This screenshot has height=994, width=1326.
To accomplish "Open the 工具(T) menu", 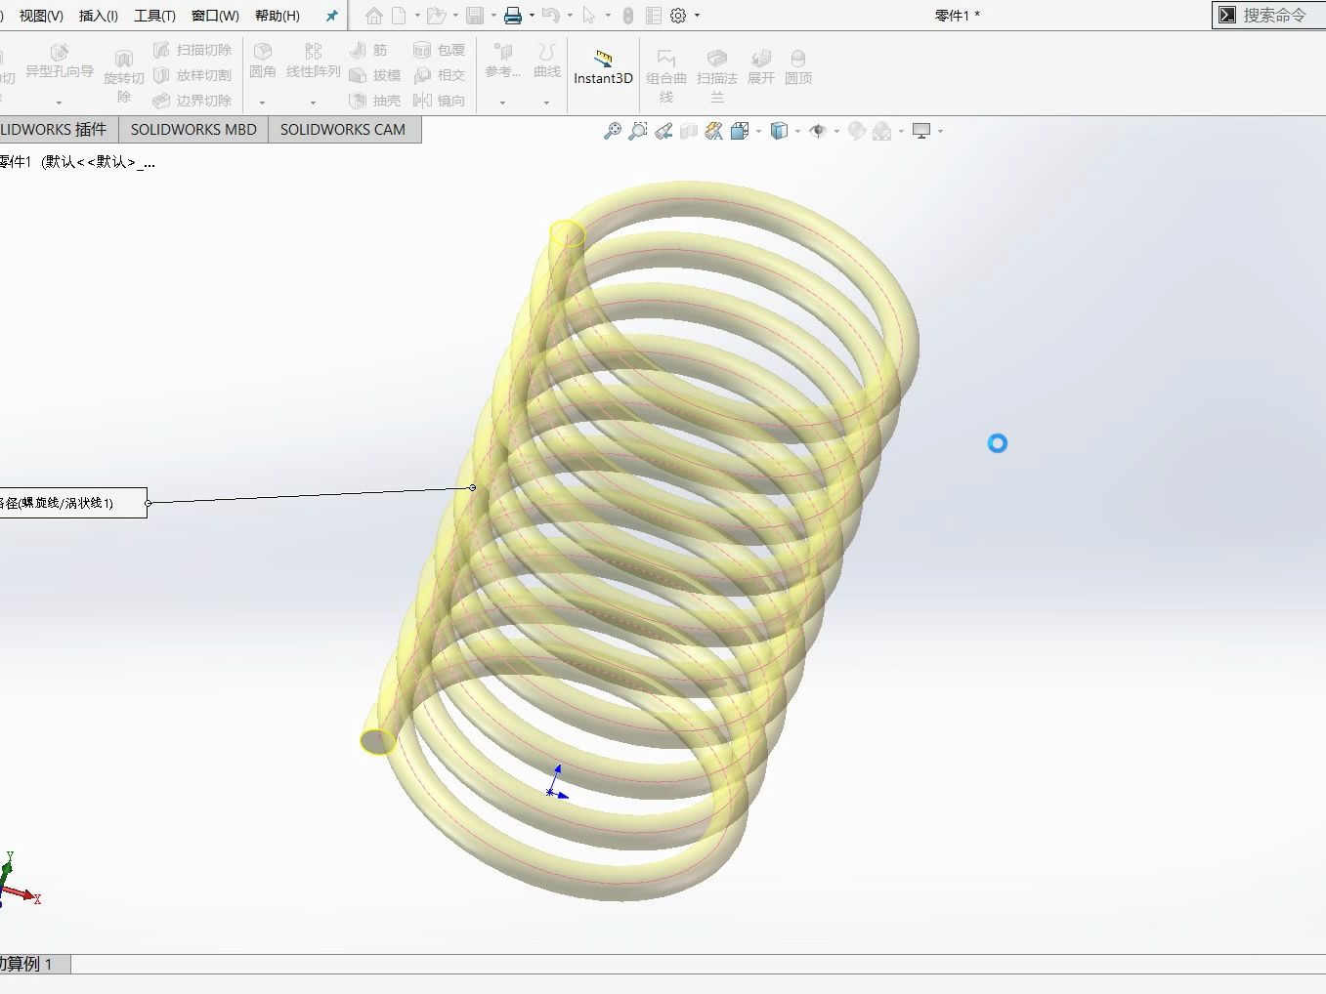I will [x=154, y=16].
